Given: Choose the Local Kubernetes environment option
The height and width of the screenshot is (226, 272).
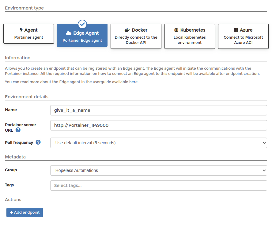Looking at the screenshot, I should click(x=190, y=36).
